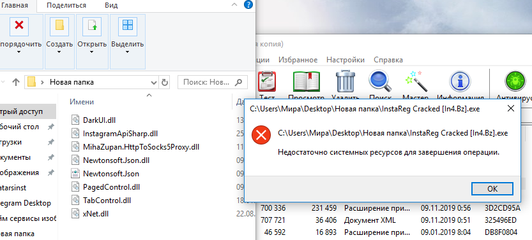Select the Newtonsoft.Json XML document

pos(111,174)
